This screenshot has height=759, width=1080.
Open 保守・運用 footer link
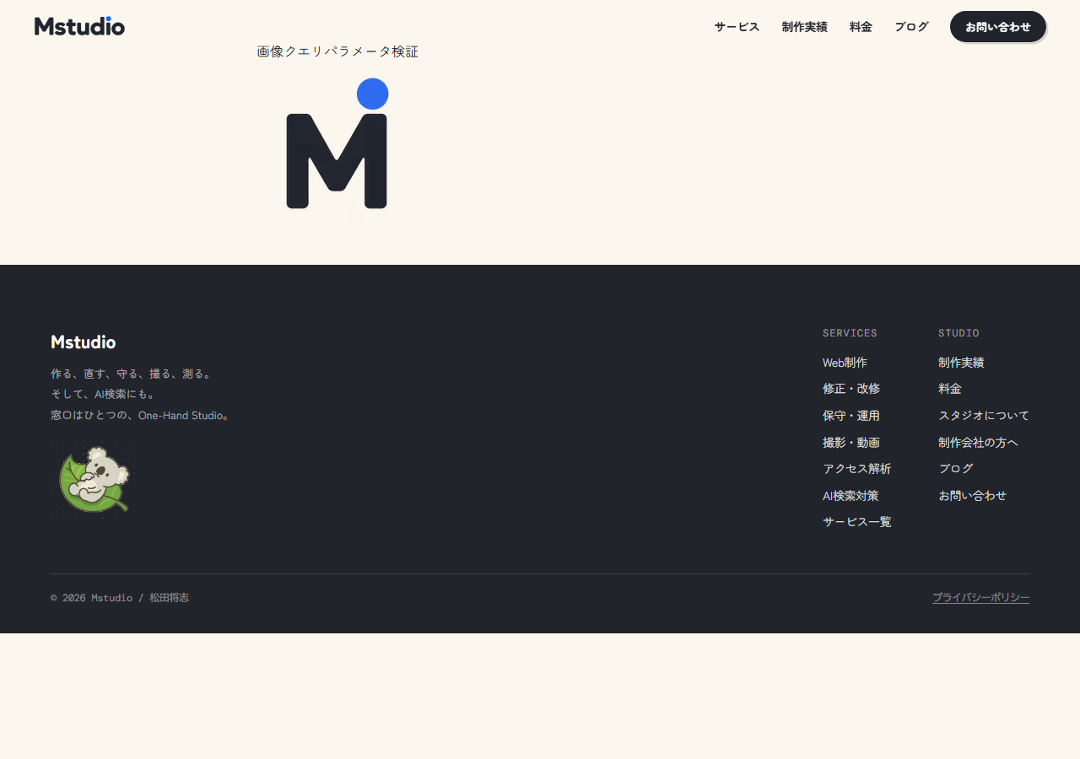(x=851, y=416)
